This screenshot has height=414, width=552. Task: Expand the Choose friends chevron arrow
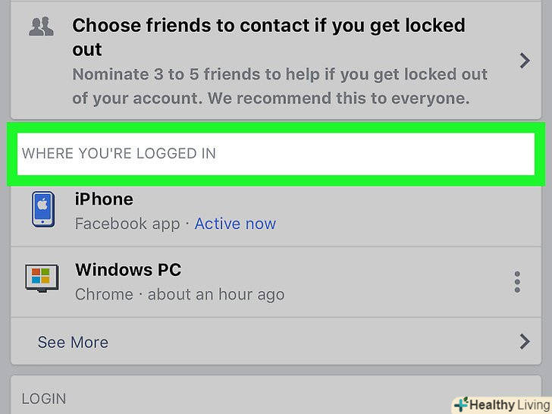[524, 61]
